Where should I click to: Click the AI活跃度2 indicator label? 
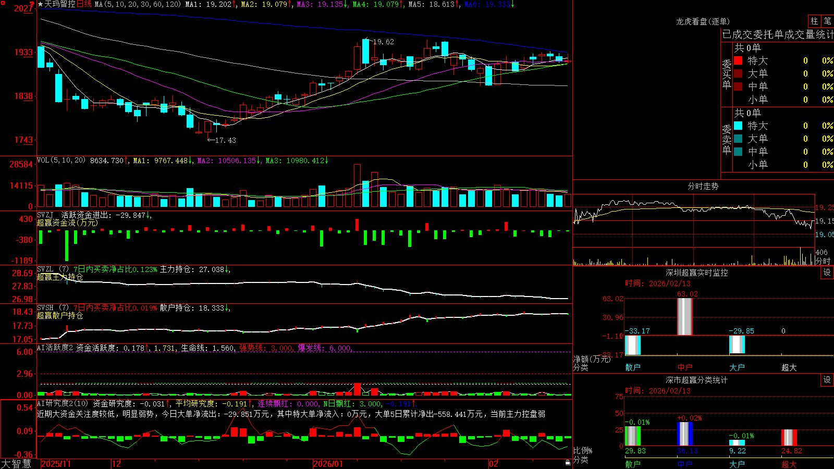55,348
